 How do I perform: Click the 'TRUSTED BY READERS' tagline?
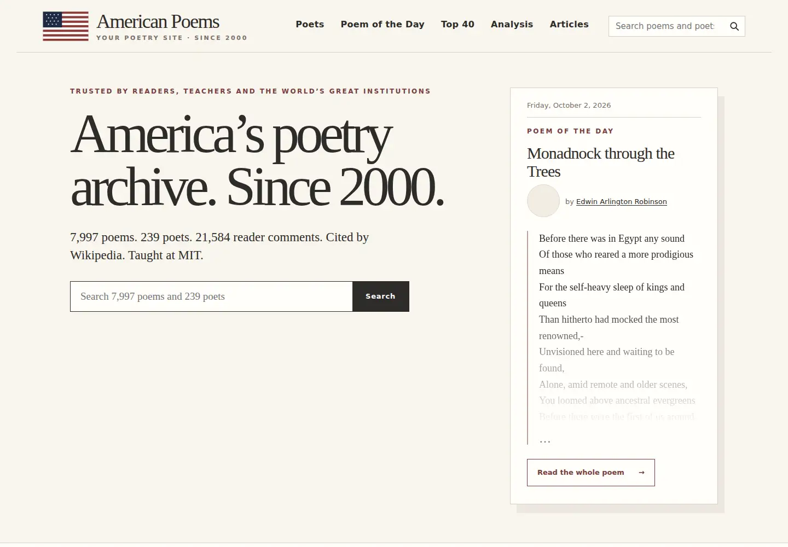pos(250,91)
